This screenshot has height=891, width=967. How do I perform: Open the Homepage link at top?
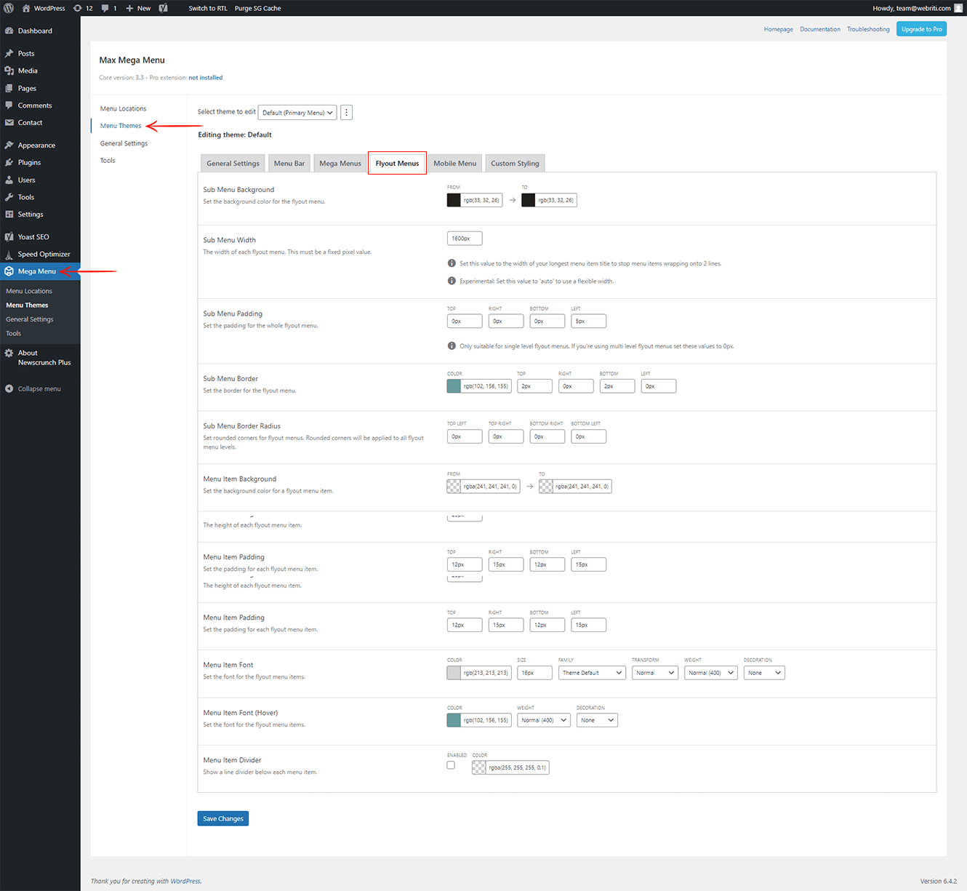[x=778, y=29]
